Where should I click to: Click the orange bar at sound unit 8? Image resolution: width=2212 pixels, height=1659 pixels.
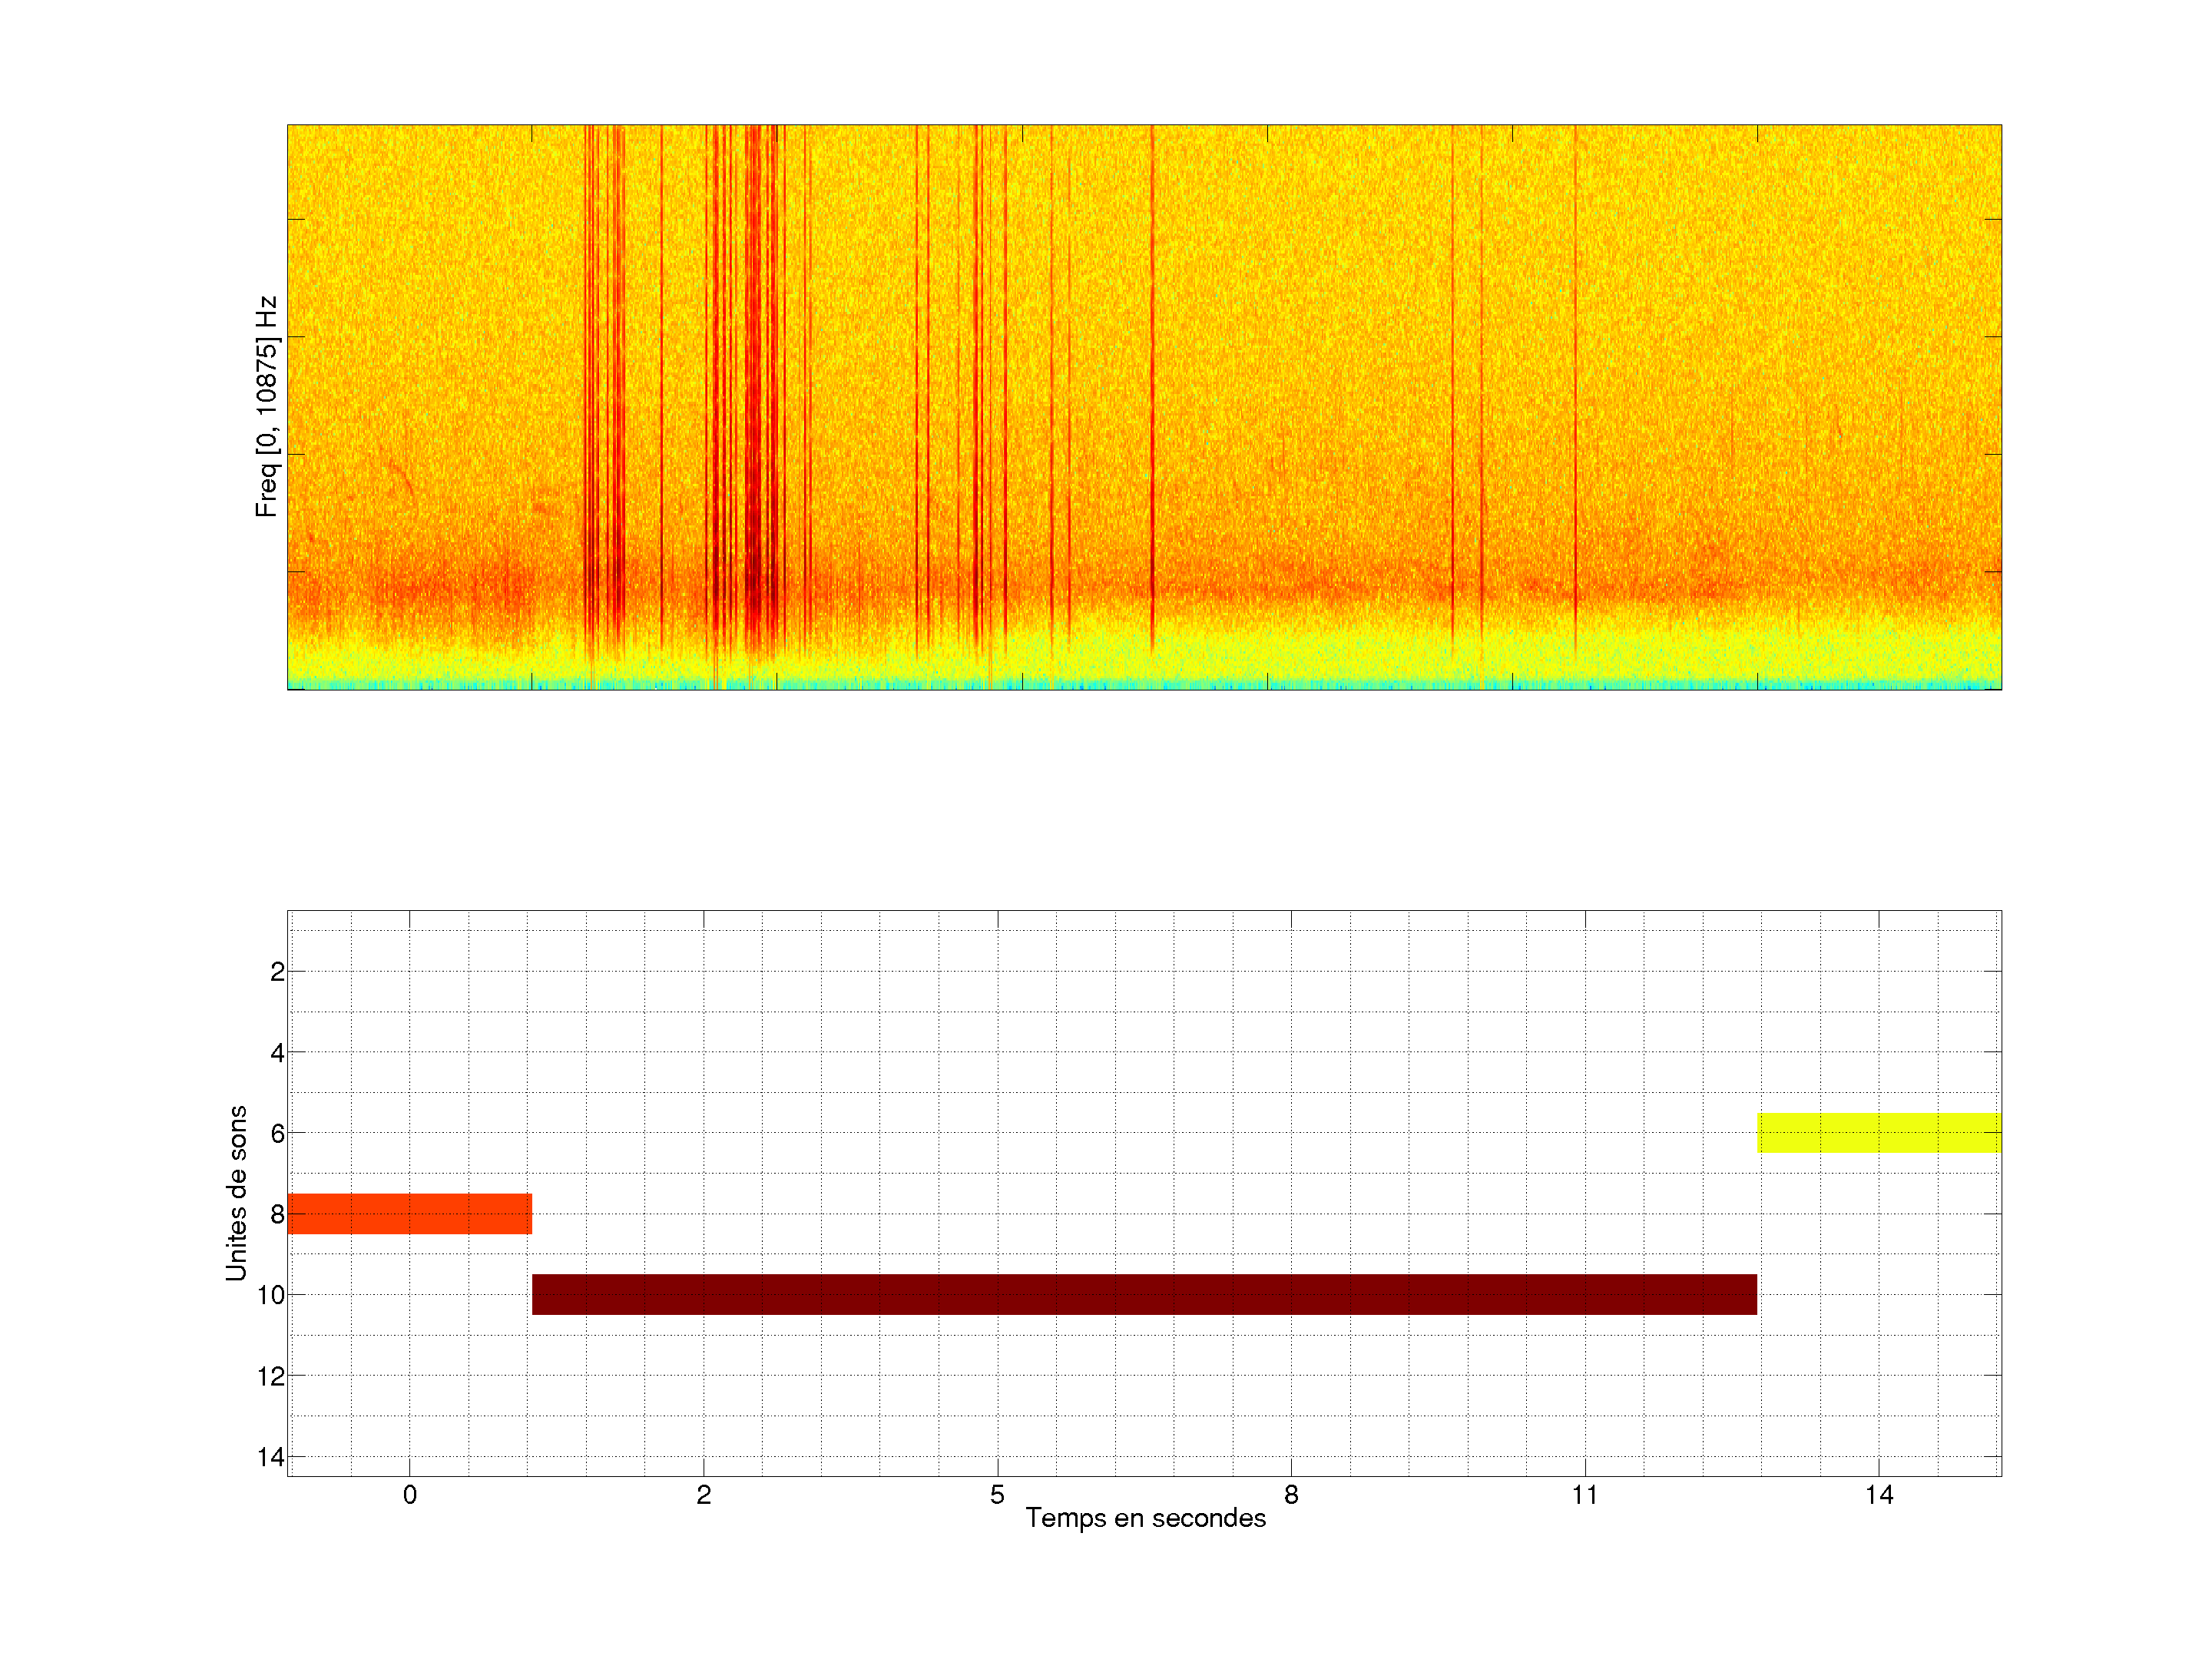[x=409, y=1213]
